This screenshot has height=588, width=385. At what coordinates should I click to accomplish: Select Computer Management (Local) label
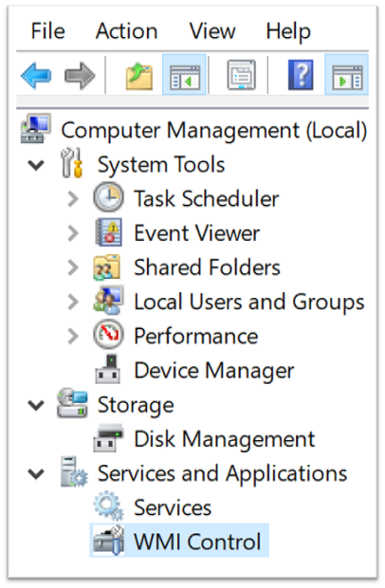coord(213,131)
